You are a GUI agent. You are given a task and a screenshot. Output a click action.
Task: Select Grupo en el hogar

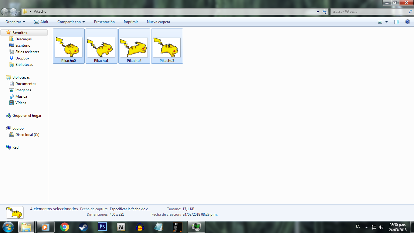click(27, 116)
